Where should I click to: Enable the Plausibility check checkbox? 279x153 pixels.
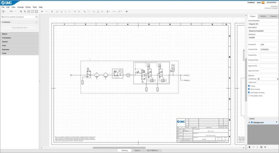[x=249, y=96]
